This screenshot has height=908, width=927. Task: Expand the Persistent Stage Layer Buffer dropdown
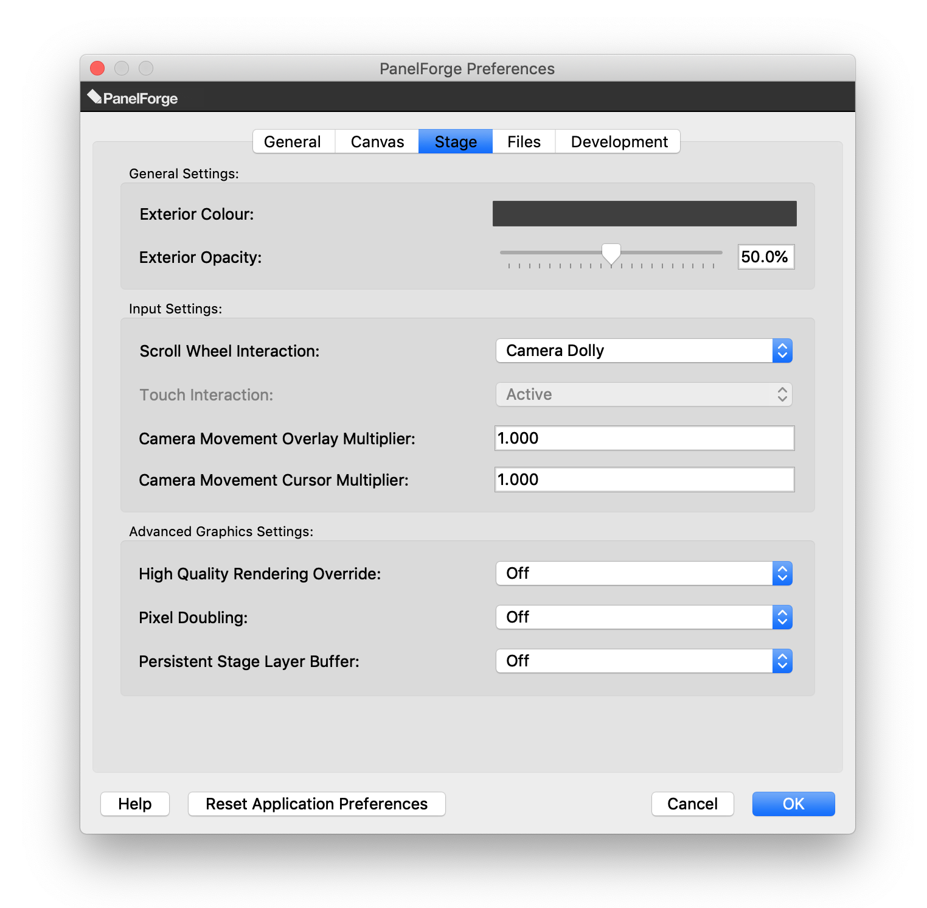coord(644,661)
